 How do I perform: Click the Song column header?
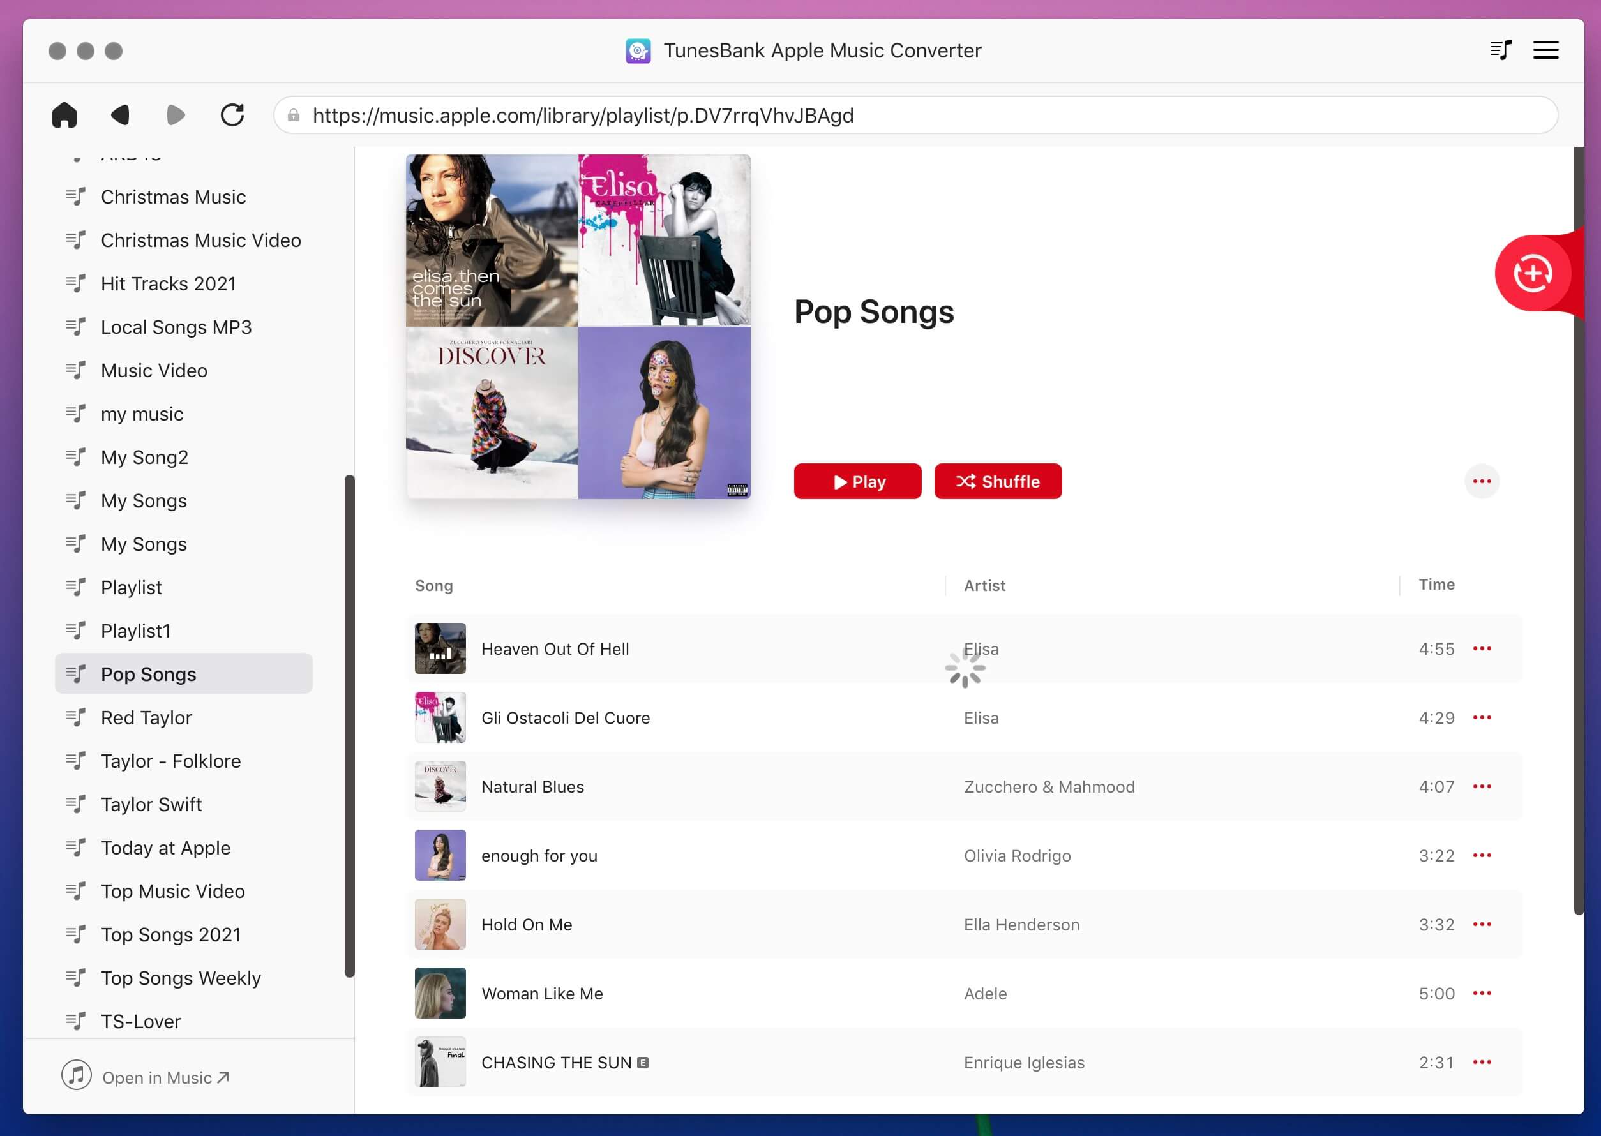coord(434,585)
